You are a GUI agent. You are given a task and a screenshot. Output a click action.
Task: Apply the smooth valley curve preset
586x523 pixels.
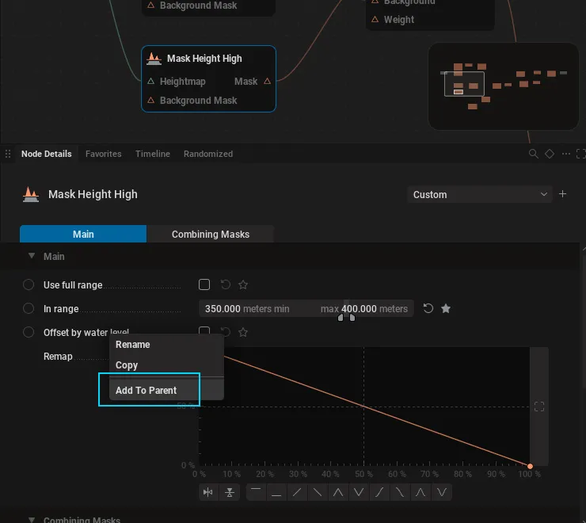[442, 492]
